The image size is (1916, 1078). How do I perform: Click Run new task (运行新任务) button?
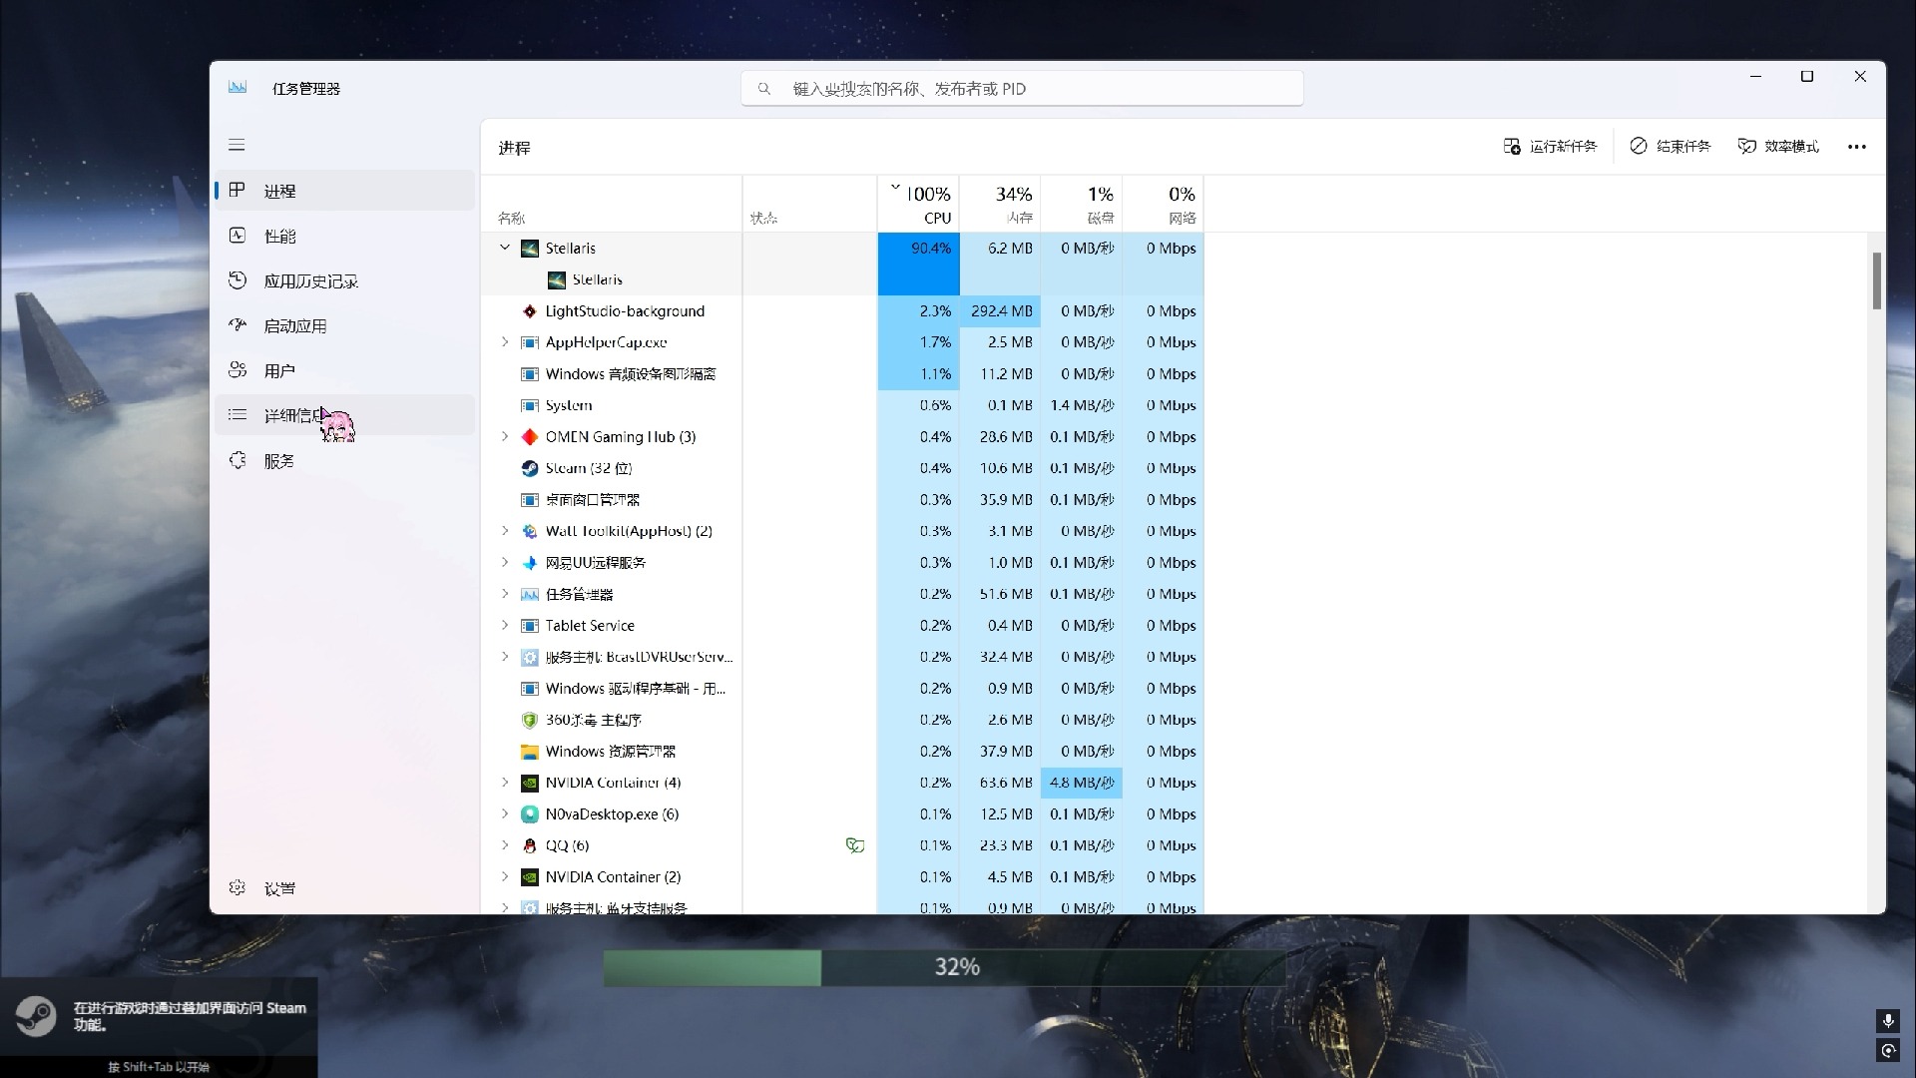click(x=1550, y=147)
